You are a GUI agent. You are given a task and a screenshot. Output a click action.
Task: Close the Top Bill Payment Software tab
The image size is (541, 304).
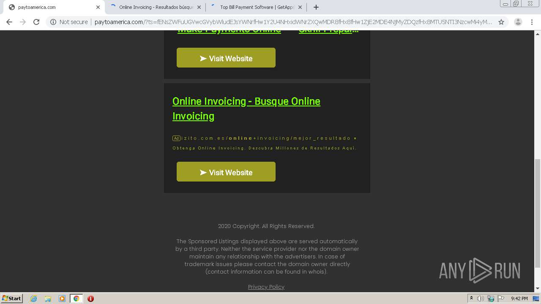point(300,7)
